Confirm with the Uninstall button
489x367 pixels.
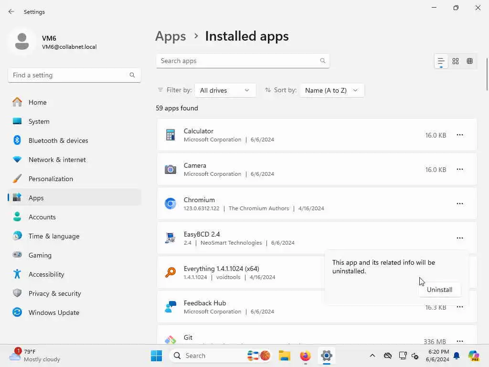439,290
